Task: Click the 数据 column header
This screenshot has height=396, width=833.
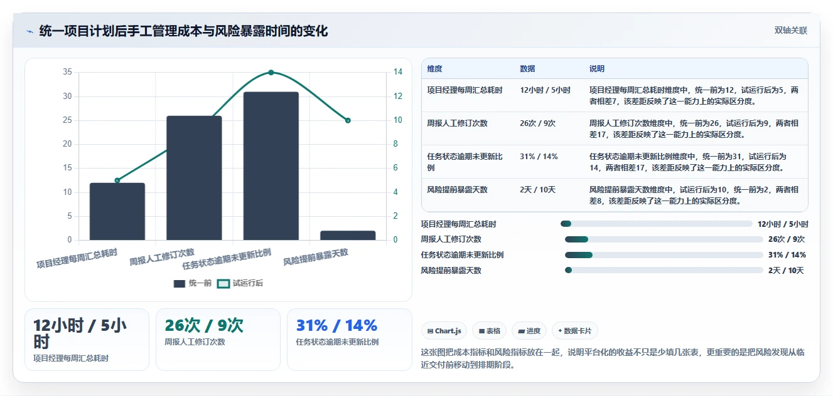Action: 527,68
